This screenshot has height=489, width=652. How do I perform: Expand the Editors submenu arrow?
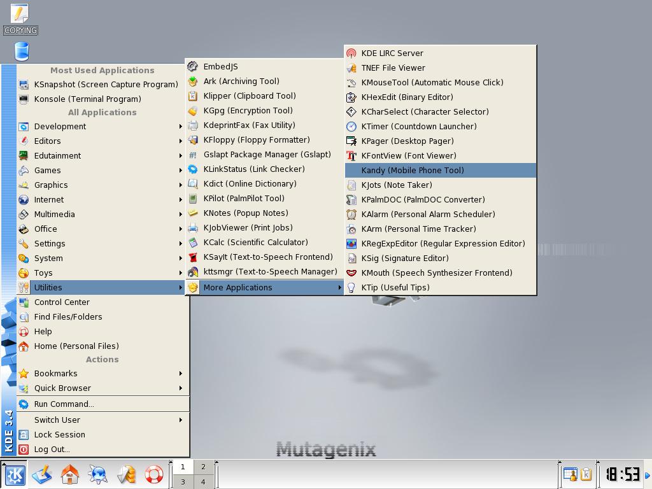180,141
